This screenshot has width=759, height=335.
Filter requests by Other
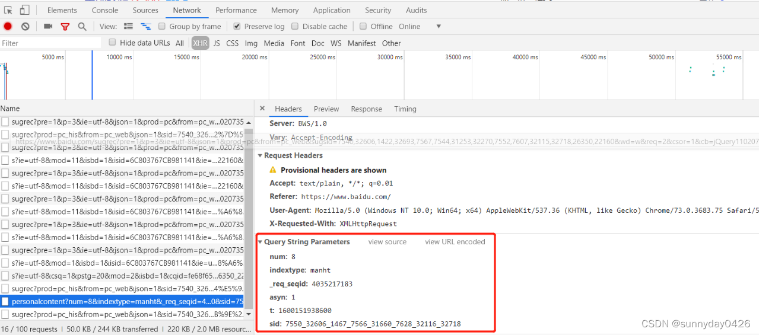pos(392,43)
